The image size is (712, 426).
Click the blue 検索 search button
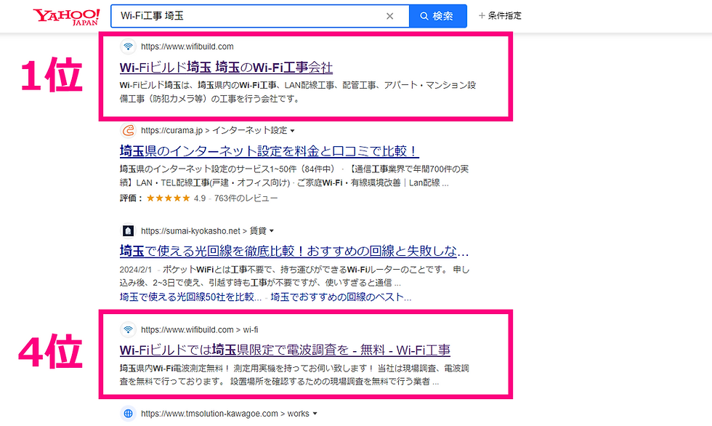pos(437,16)
